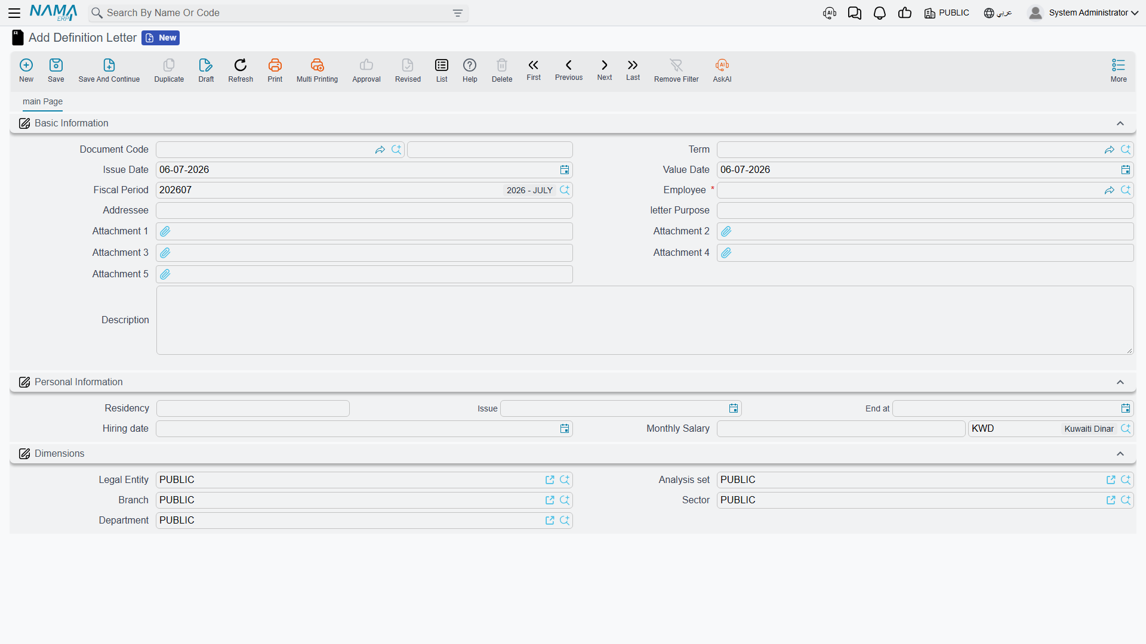The height and width of the screenshot is (644, 1146).
Task: Open the hamburger main menu
Action: click(14, 13)
